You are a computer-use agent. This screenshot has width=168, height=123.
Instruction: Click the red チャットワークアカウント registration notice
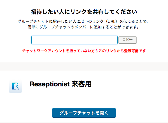[x=84, y=51]
